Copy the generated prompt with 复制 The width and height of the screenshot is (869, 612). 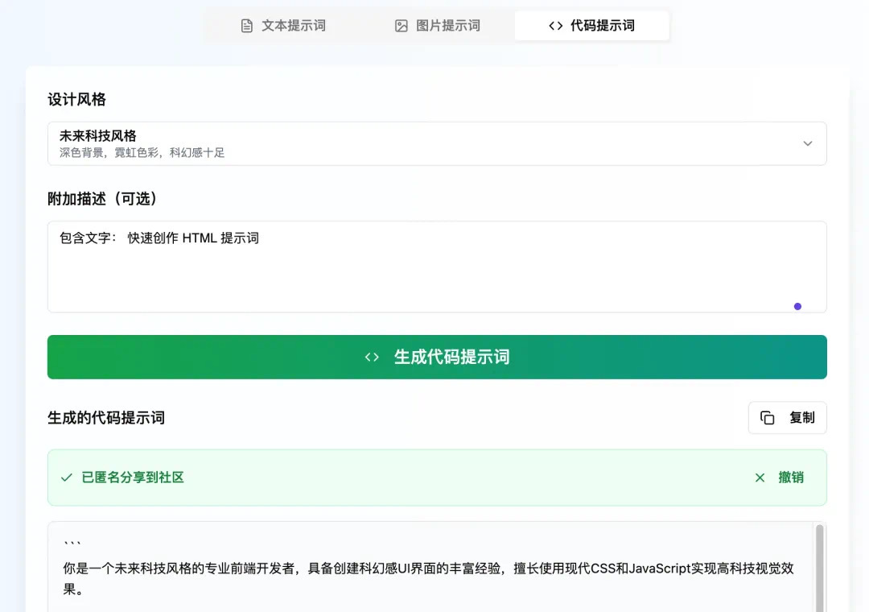tap(788, 418)
